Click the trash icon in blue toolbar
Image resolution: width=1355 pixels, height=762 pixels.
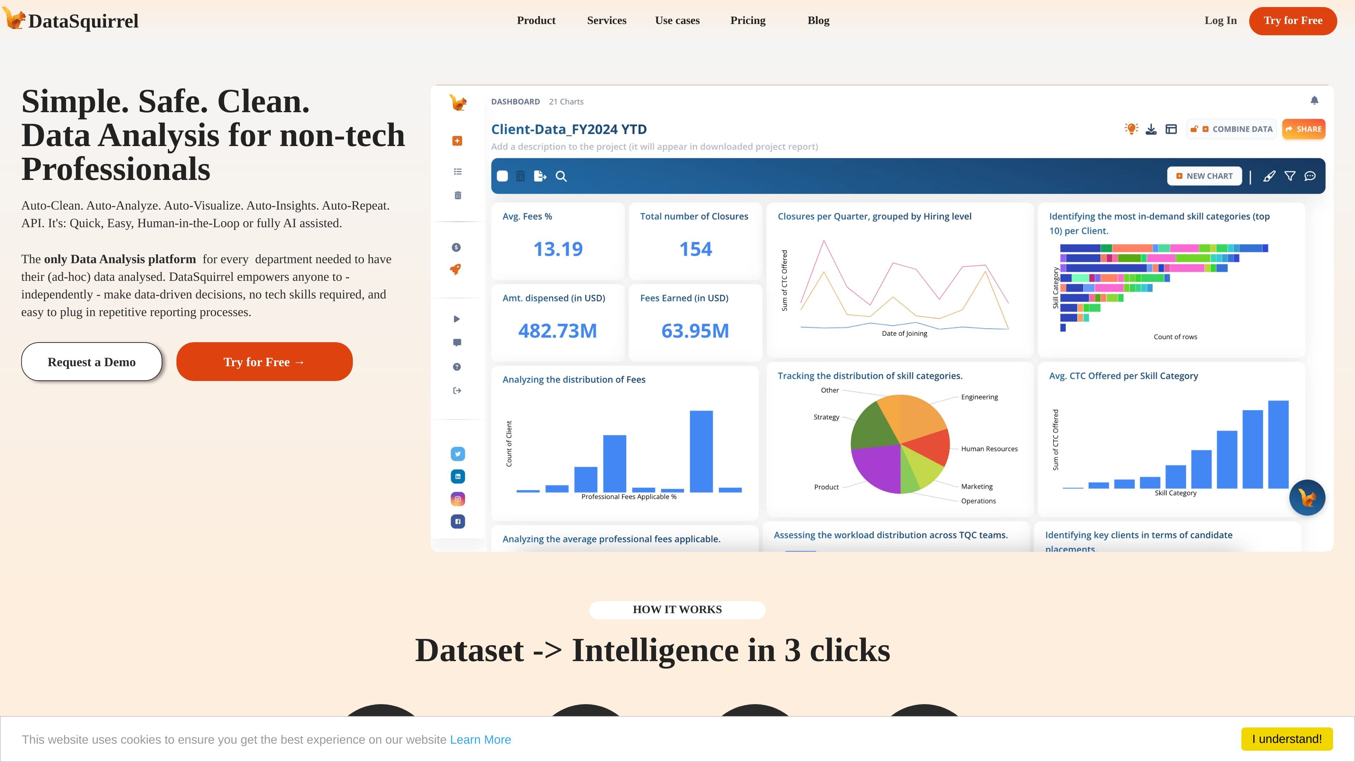click(x=520, y=176)
